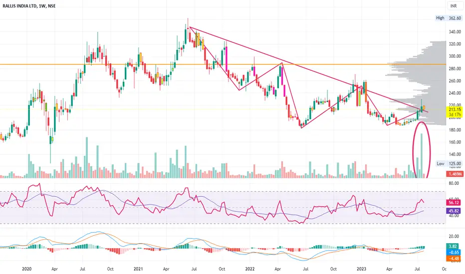Select the orange horizontal resistance line
465x274 pixels.
tap(223, 64)
